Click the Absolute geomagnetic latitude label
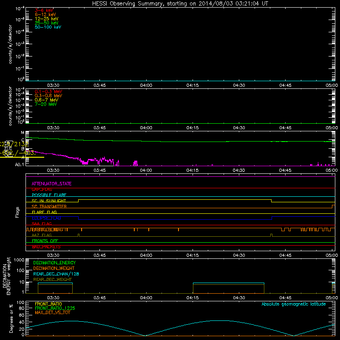The image size is (340, 340). tap(294, 304)
